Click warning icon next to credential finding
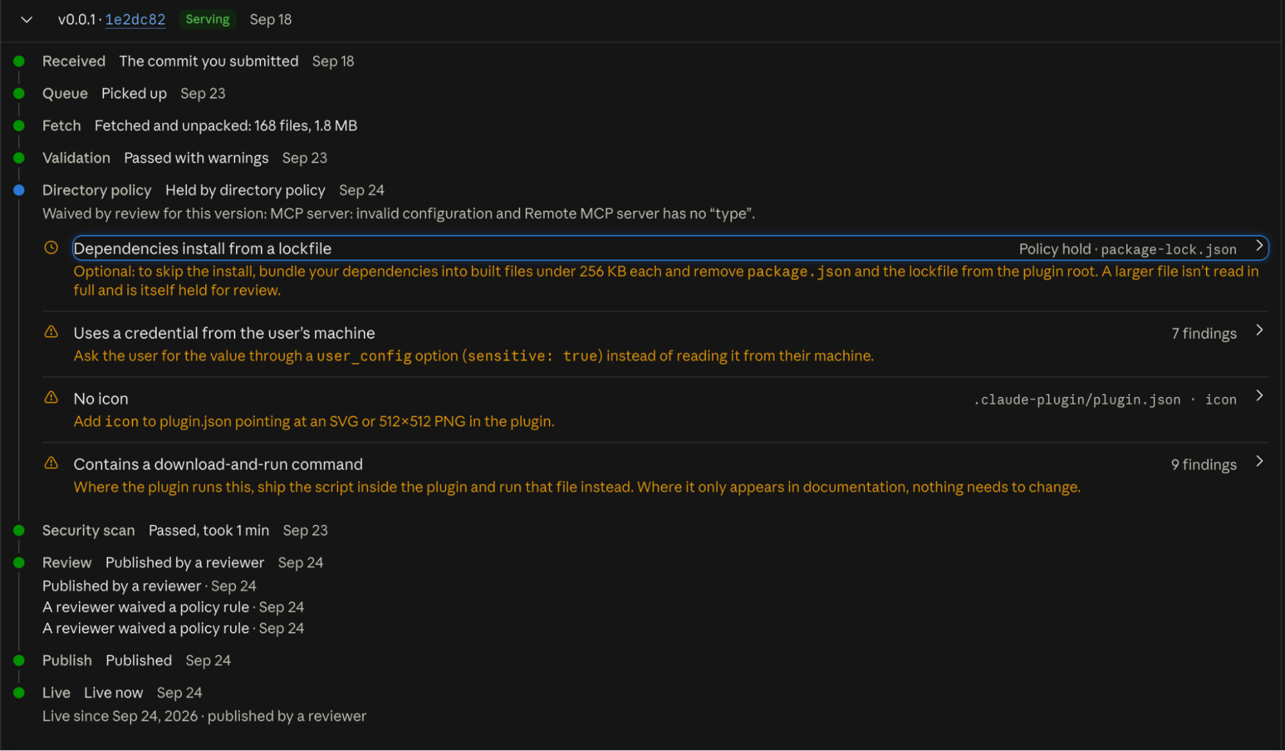This screenshot has height=751, width=1285. (51, 332)
